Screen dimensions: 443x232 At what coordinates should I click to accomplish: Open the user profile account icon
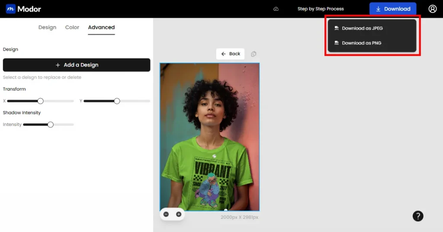(432, 9)
